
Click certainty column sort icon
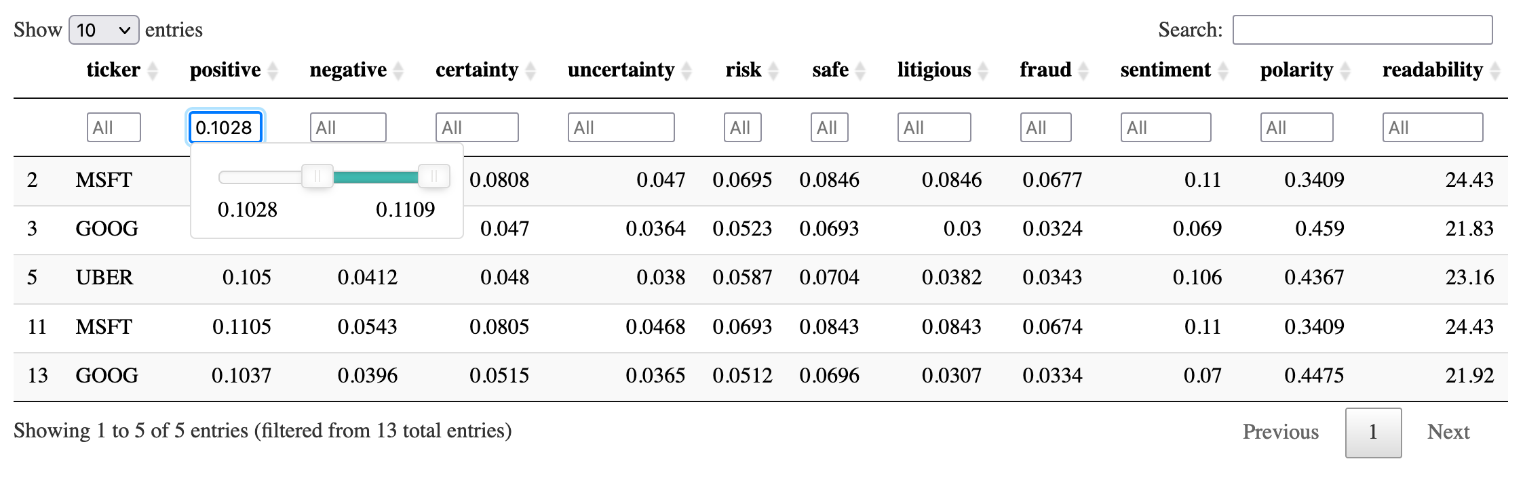click(530, 70)
